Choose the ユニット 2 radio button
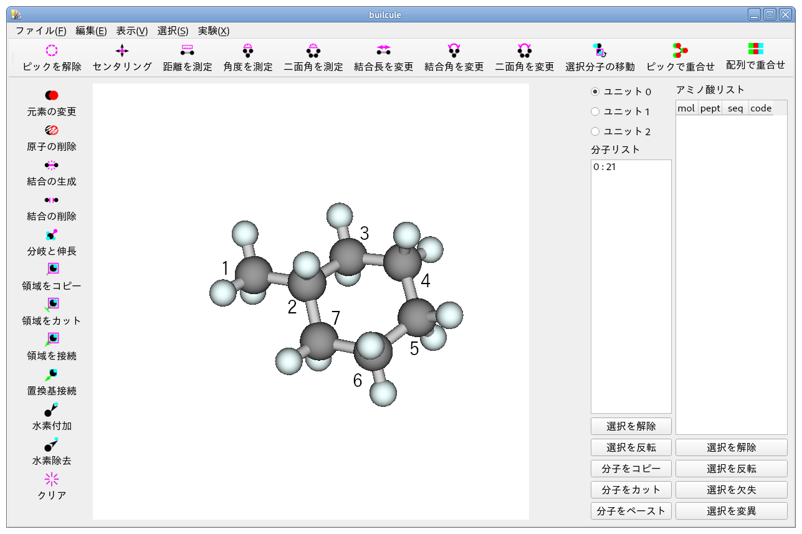Image resolution: width=802 pixels, height=534 pixels. pos(595,131)
